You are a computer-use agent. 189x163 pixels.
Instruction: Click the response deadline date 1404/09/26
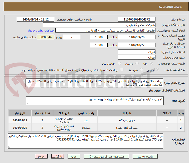137,37
